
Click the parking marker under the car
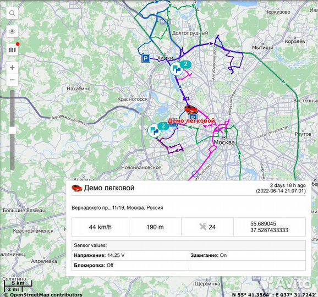[x=193, y=117]
